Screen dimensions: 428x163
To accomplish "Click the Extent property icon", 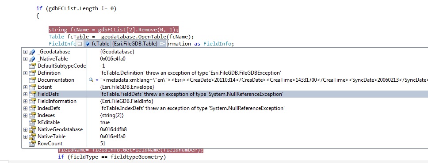I will [33, 87].
